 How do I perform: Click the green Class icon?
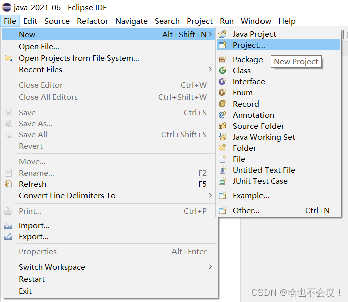222,70
